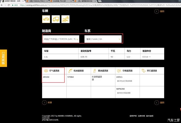Screen dimensions: 181x123
Task: Open cabin filter part 24511
Action: [119, 77]
